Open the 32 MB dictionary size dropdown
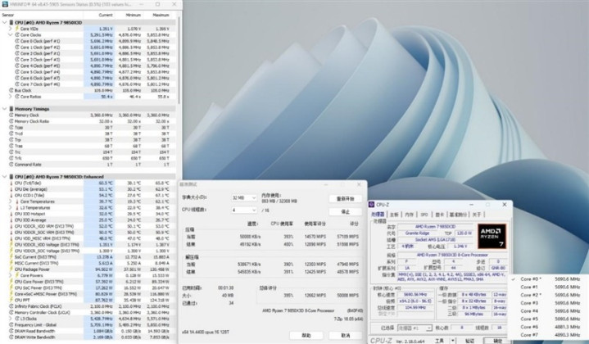The height and width of the screenshot is (344, 589). (244, 198)
